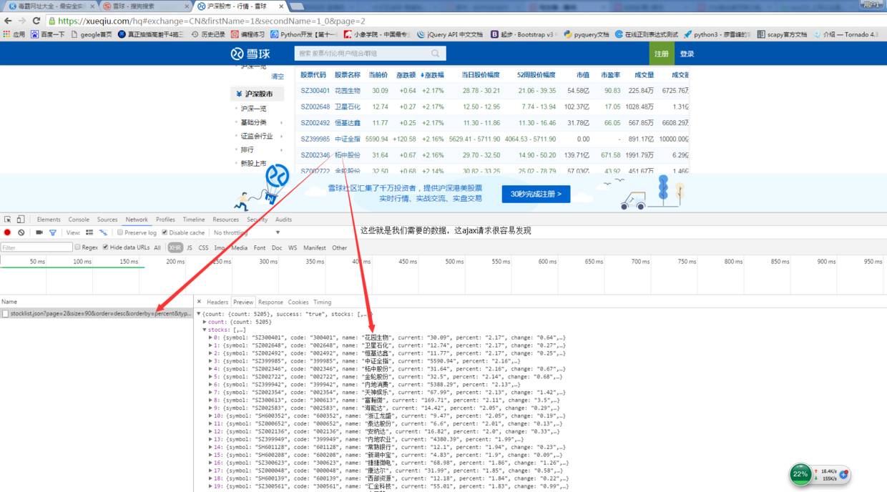Switch to large request rows view icon
This screenshot has height=492, width=887.
point(89,232)
